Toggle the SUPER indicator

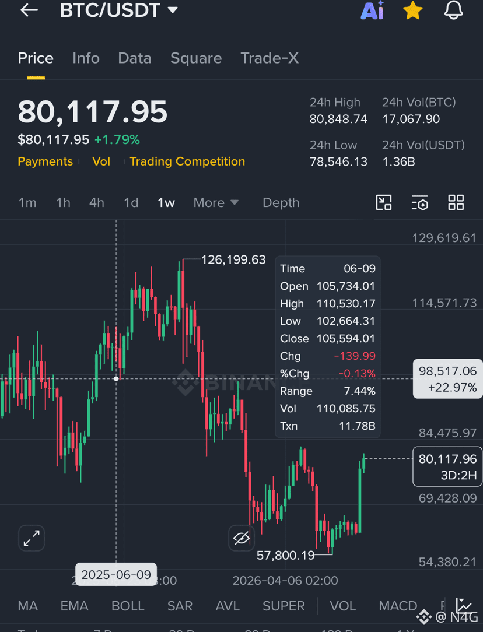[284, 606]
